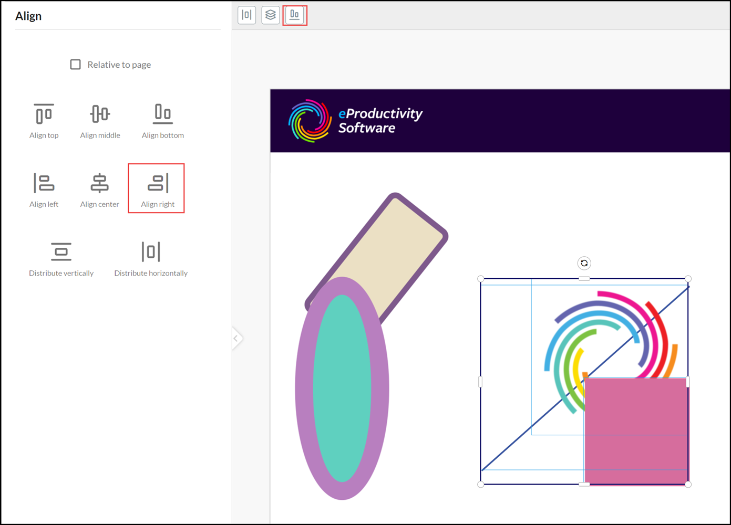731x525 pixels.
Task: Collapse the Align side panel
Action: pyautogui.click(x=236, y=339)
